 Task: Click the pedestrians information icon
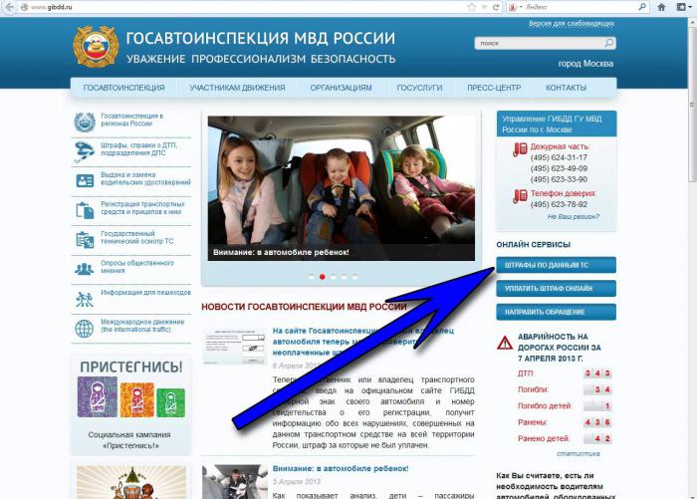coord(85,299)
